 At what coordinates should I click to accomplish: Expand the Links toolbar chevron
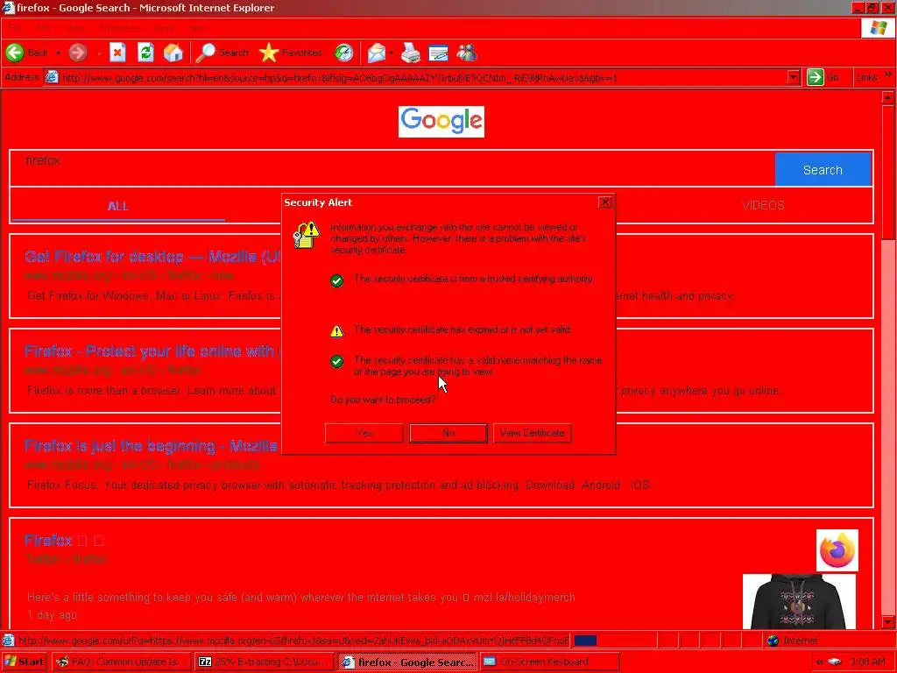pyautogui.click(x=888, y=74)
